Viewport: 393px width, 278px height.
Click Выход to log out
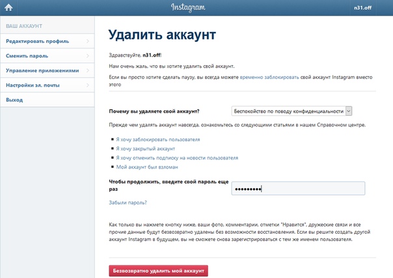point(47,100)
